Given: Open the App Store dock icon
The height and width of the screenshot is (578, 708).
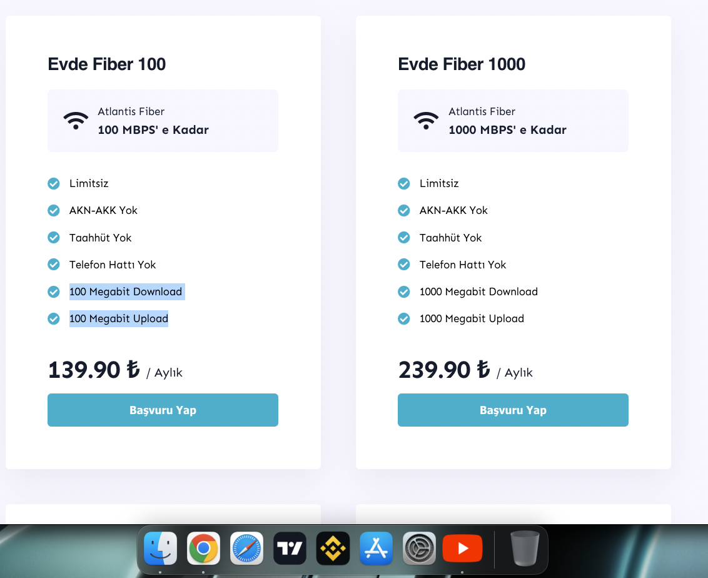Looking at the screenshot, I should click(376, 549).
